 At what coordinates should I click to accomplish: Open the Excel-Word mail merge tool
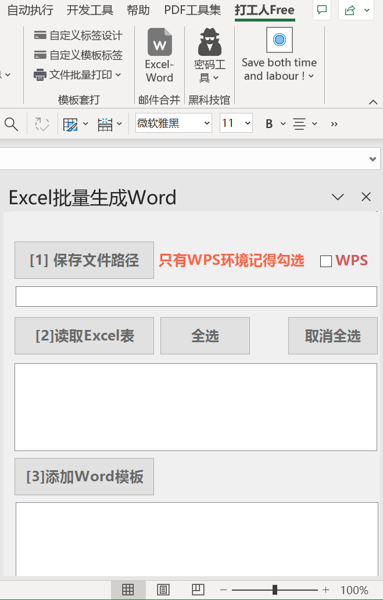pos(159,55)
